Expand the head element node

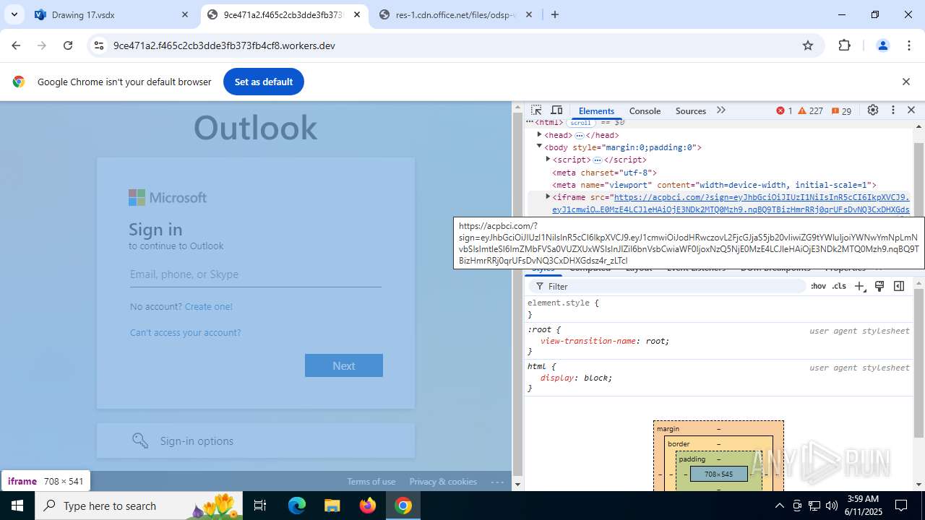click(539, 134)
